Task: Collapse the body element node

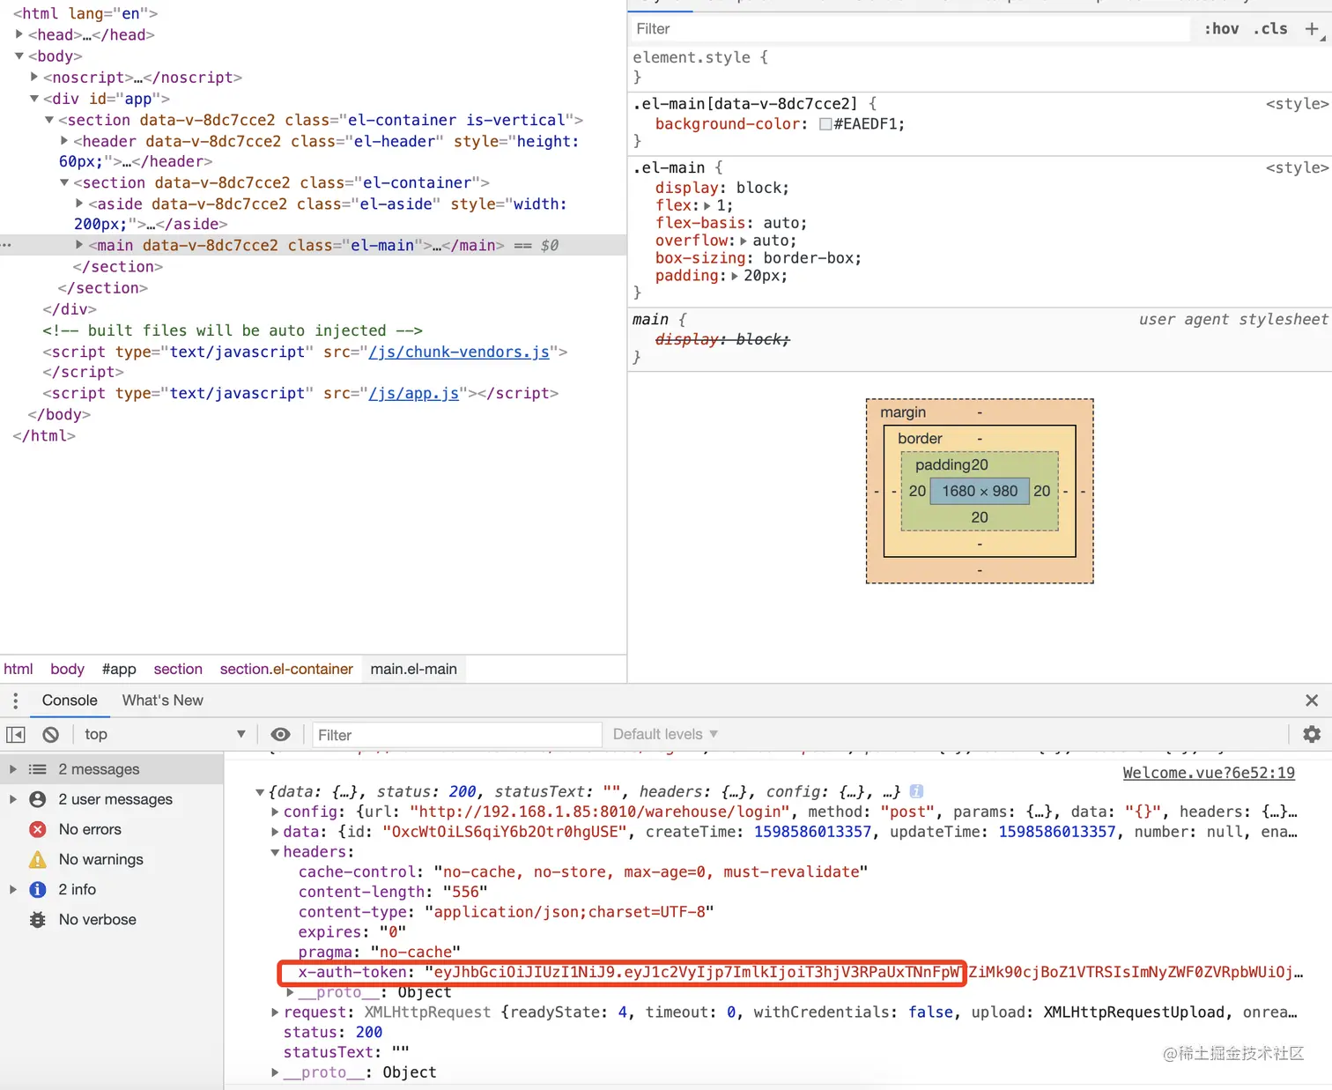Action: (19, 56)
